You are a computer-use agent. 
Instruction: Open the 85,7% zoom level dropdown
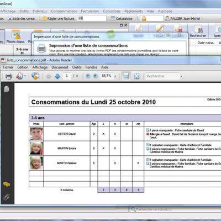115,76
